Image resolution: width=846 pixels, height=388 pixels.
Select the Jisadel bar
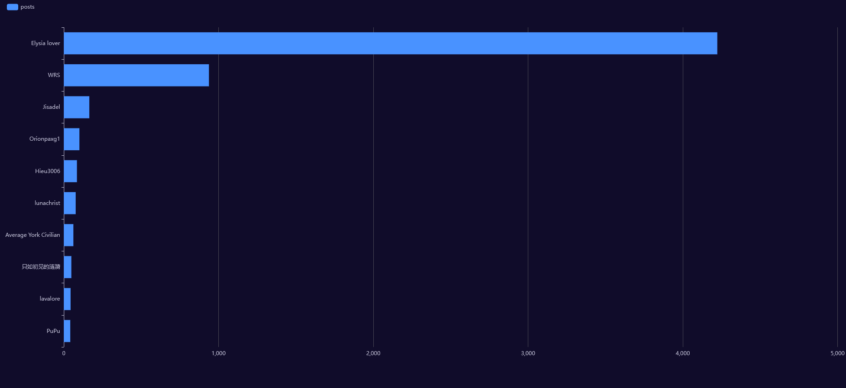point(77,107)
